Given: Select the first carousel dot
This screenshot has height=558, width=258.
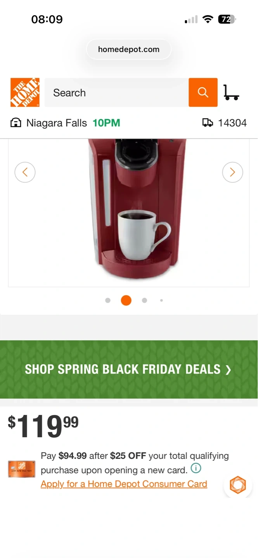Looking at the screenshot, I should click(x=108, y=300).
